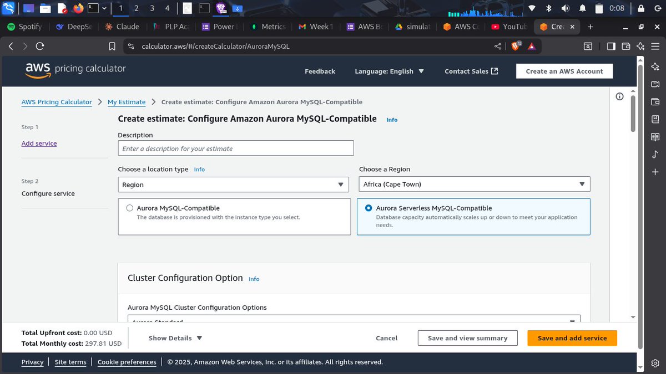Viewport: 666px width, 374px height.
Task: Select Aurora Serverless MySQL-Compatible option
Action: point(369,208)
